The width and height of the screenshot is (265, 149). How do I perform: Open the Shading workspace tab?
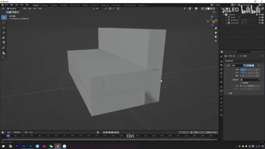pyautogui.click(x=85, y=5)
